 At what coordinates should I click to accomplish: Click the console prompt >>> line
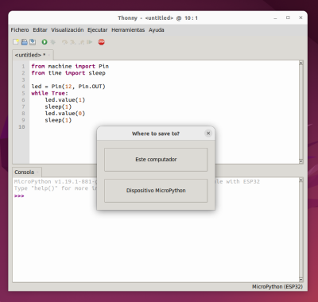point(19,196)
